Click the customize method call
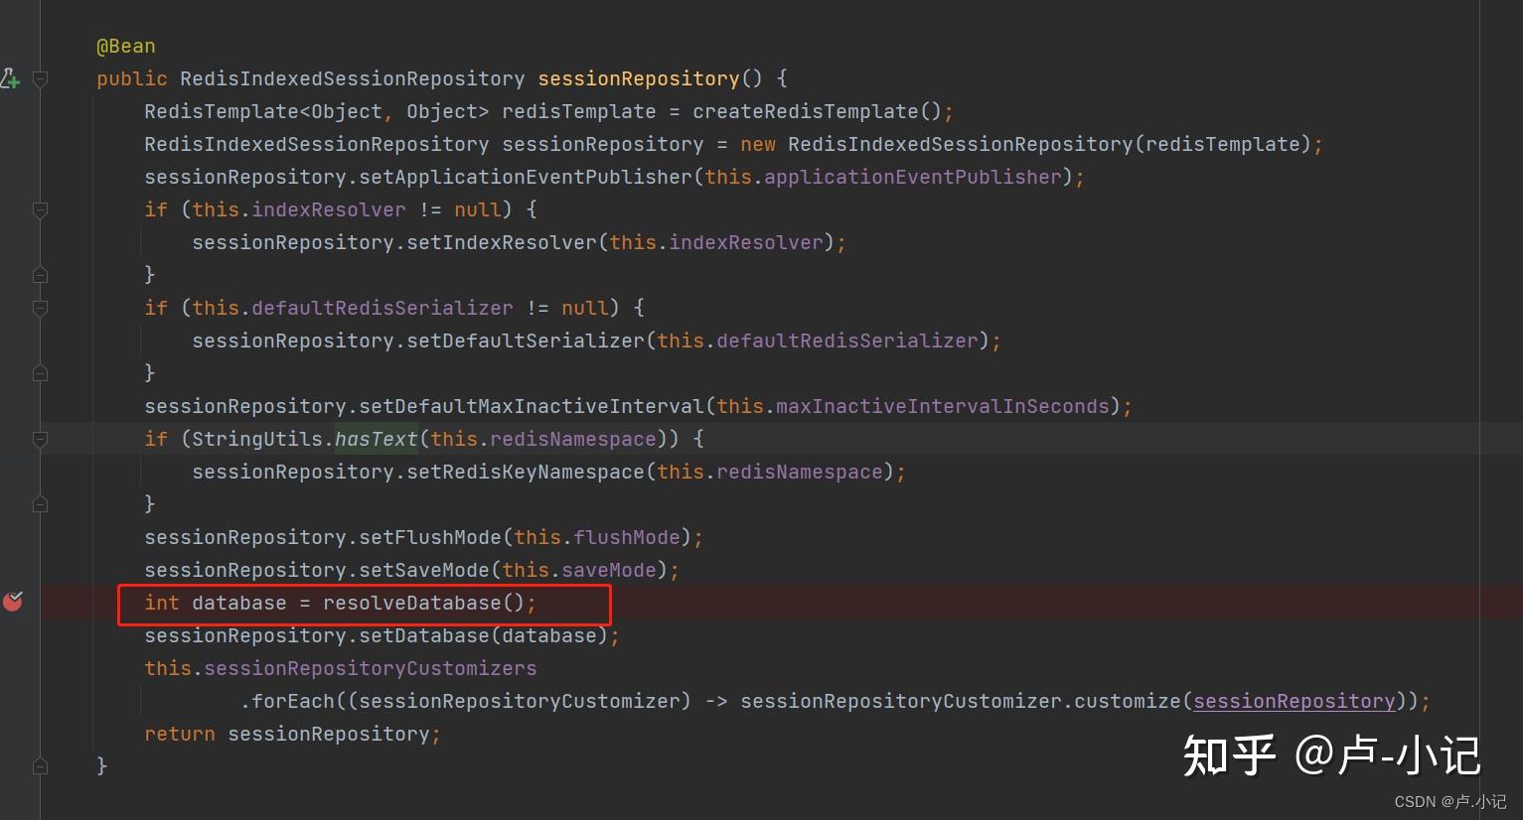 (1128, 701)
